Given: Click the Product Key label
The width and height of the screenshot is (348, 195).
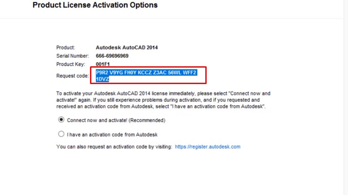Looking at the screenshot, I should [x=70, y=64].
